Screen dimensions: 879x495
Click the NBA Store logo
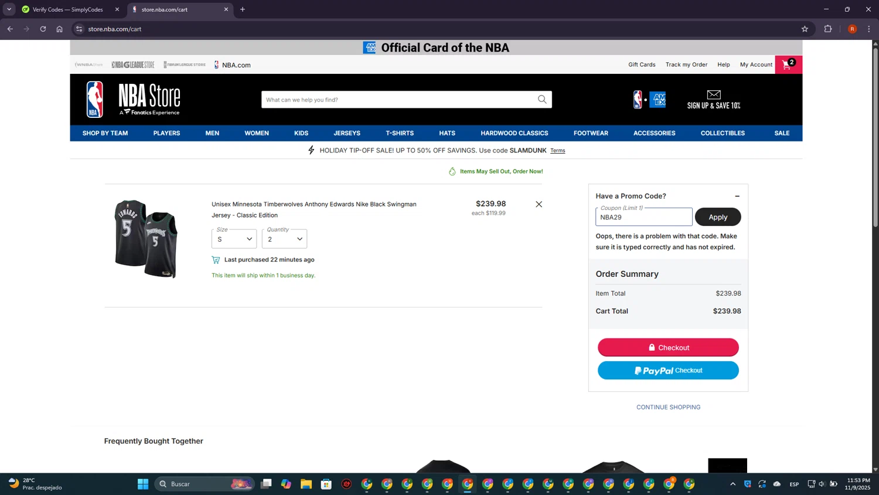pos(134,100)
